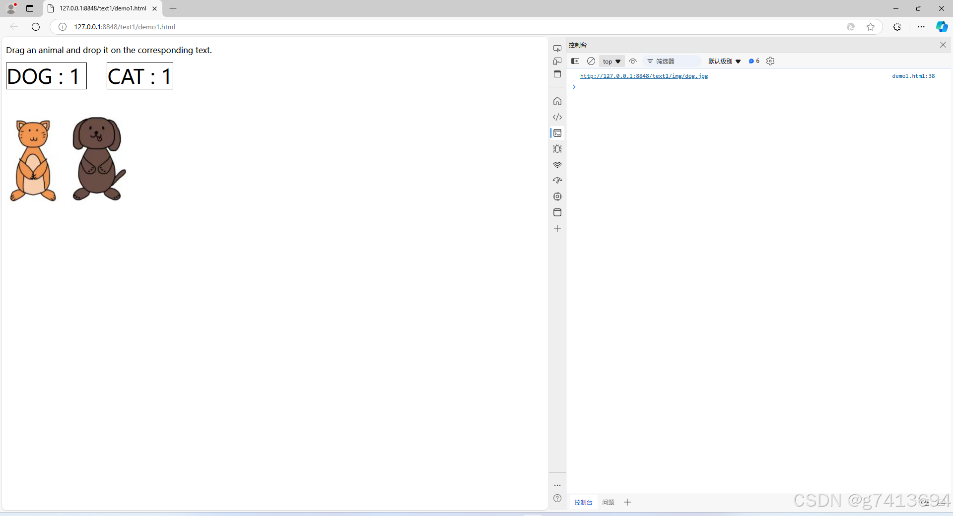Click the DOG : 1 drop box
The image size is (953, 516).
pyautogui.click(x=46, y=76)
